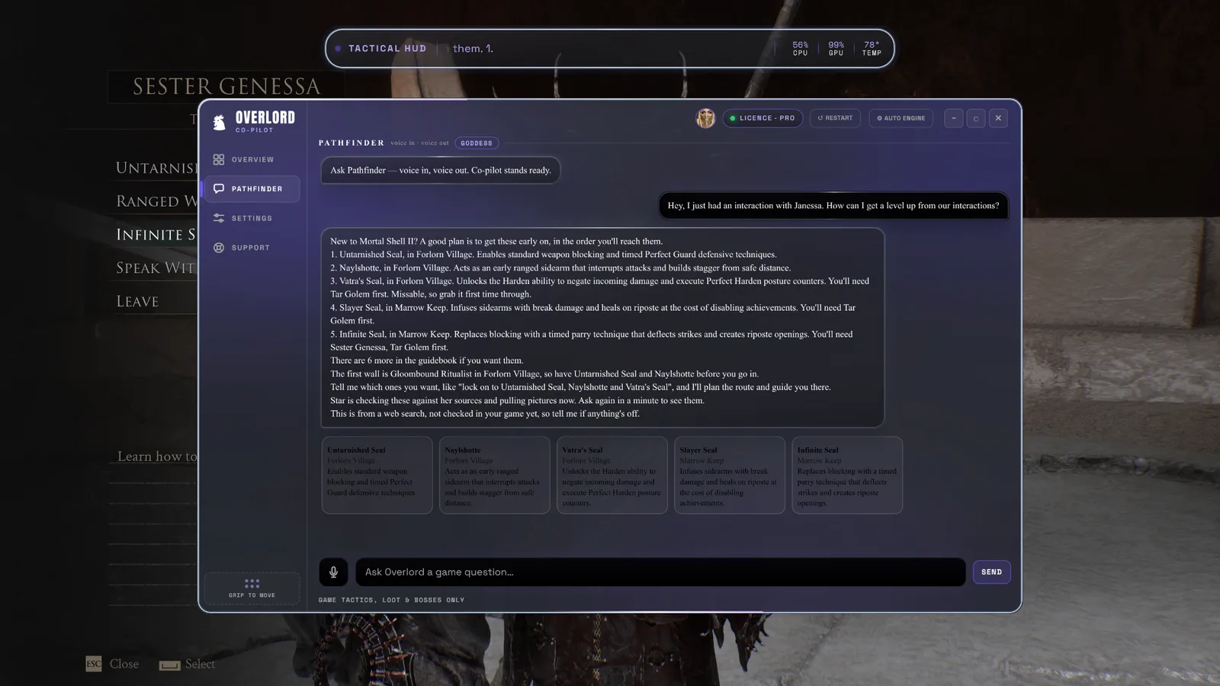Open the Auto Engine option
1220x686 pixels.
tap(901, 118)
